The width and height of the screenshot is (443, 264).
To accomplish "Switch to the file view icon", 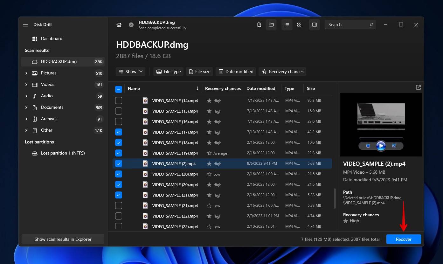I will click(259, 25).
